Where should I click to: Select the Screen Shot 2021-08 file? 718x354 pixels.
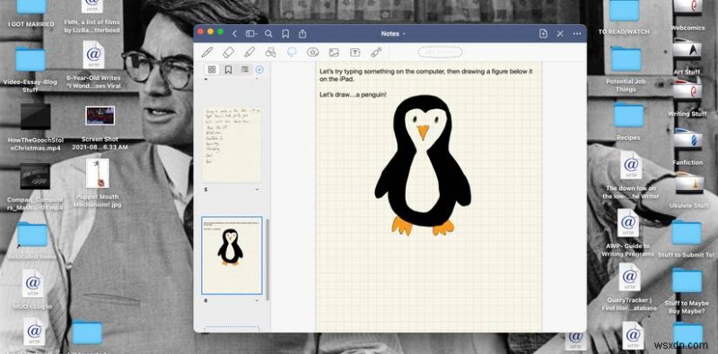[100, 127]
